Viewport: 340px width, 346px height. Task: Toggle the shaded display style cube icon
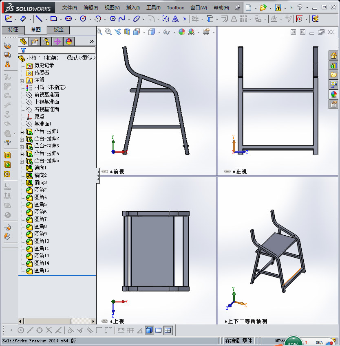click(x=152, y=32)
